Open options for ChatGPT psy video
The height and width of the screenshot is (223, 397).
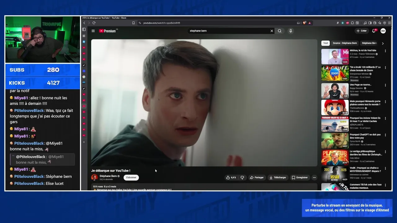pyautogui.click(x=386, y=135)
